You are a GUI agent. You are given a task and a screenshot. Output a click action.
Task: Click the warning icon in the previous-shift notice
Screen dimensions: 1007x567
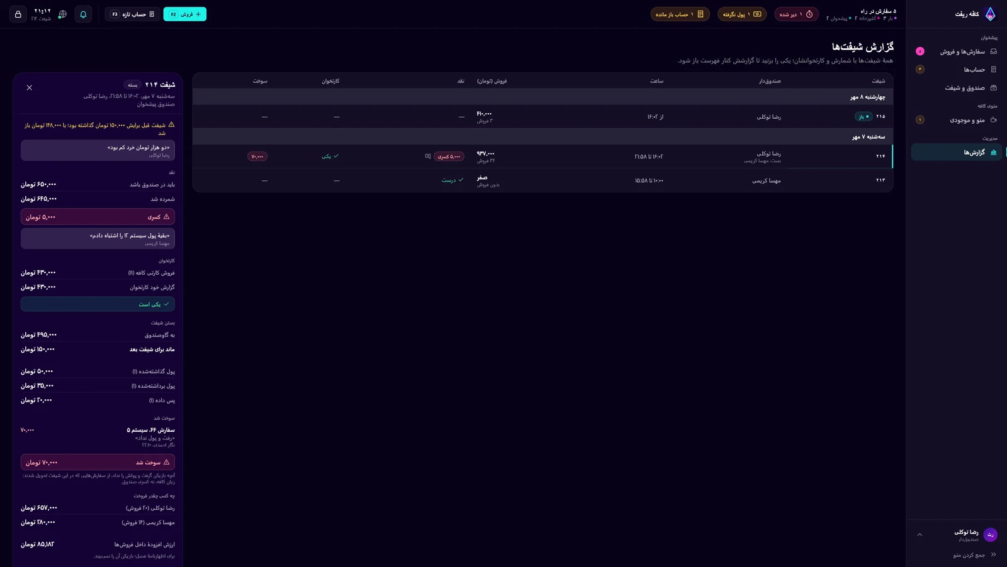[x=171, y=125]
